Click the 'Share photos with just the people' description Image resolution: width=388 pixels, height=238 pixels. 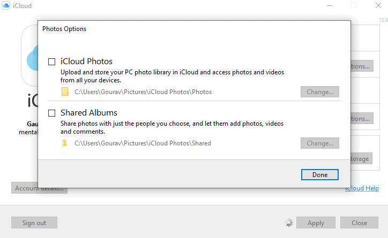coord(172,127)
